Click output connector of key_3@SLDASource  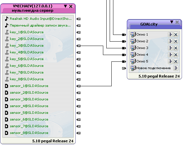click(78, 46)
